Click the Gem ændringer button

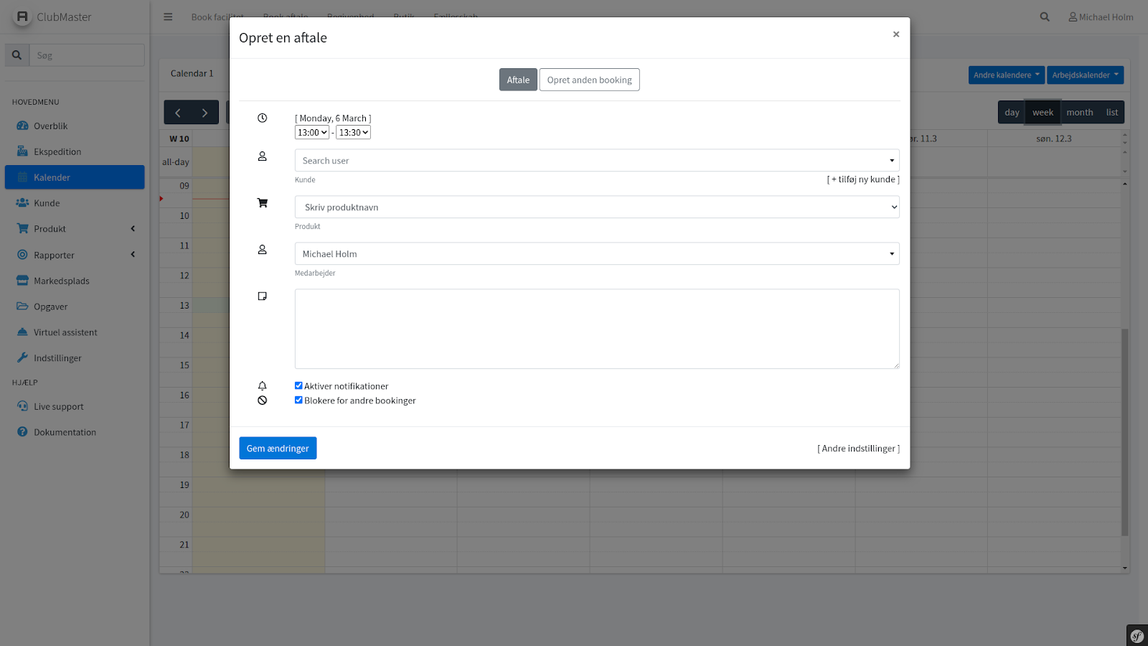click(x=278, y=449)
